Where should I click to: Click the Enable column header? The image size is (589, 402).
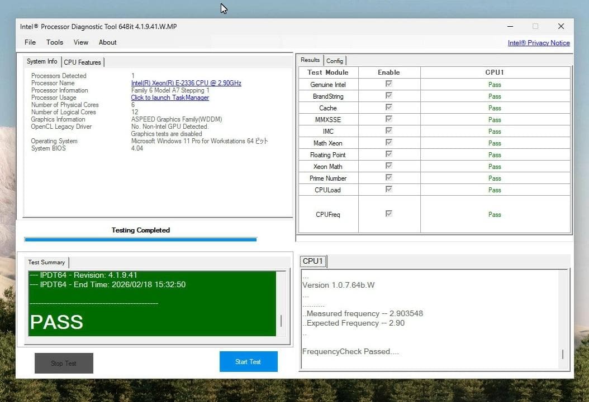coord(389,72)
